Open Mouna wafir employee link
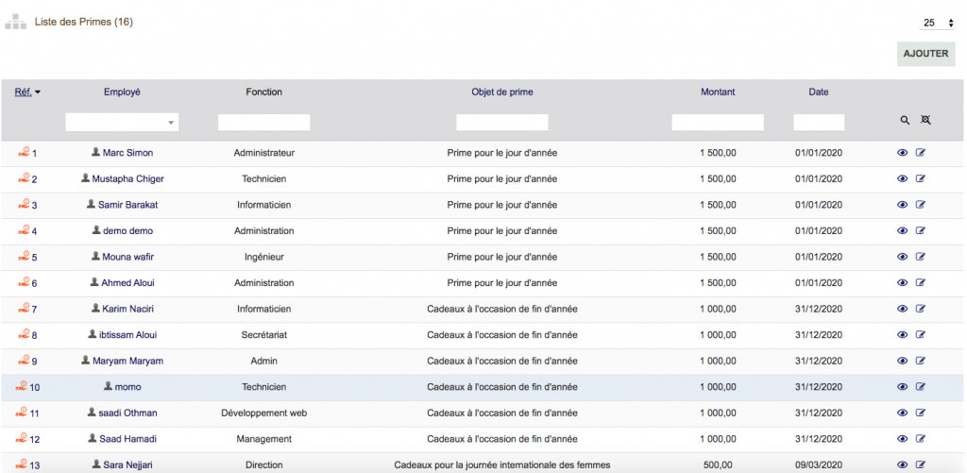967x473 pixels. pyautogui.click(x=127, y=257)
